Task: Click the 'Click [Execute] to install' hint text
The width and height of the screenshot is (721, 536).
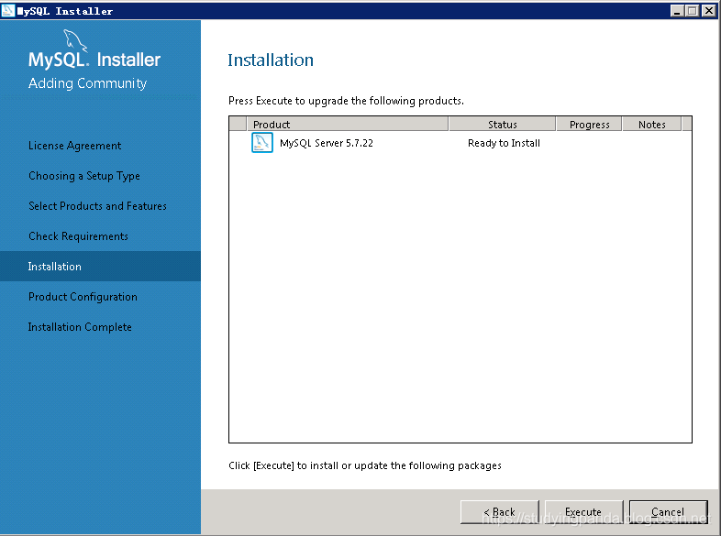Action: coord(365,465)
